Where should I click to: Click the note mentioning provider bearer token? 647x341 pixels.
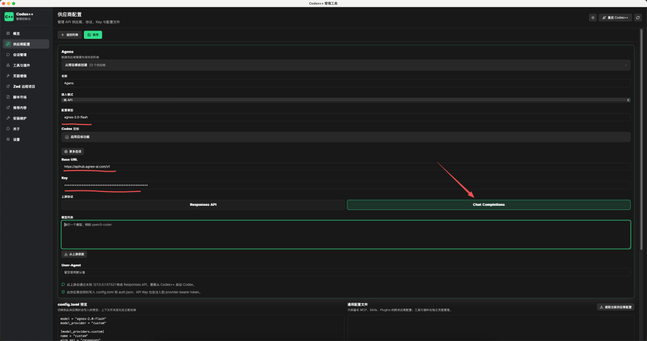pos(135,292)
